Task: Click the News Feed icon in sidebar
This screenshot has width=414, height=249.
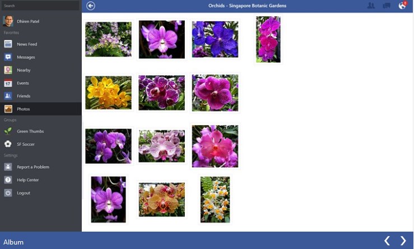Action: tap(8, 44)
